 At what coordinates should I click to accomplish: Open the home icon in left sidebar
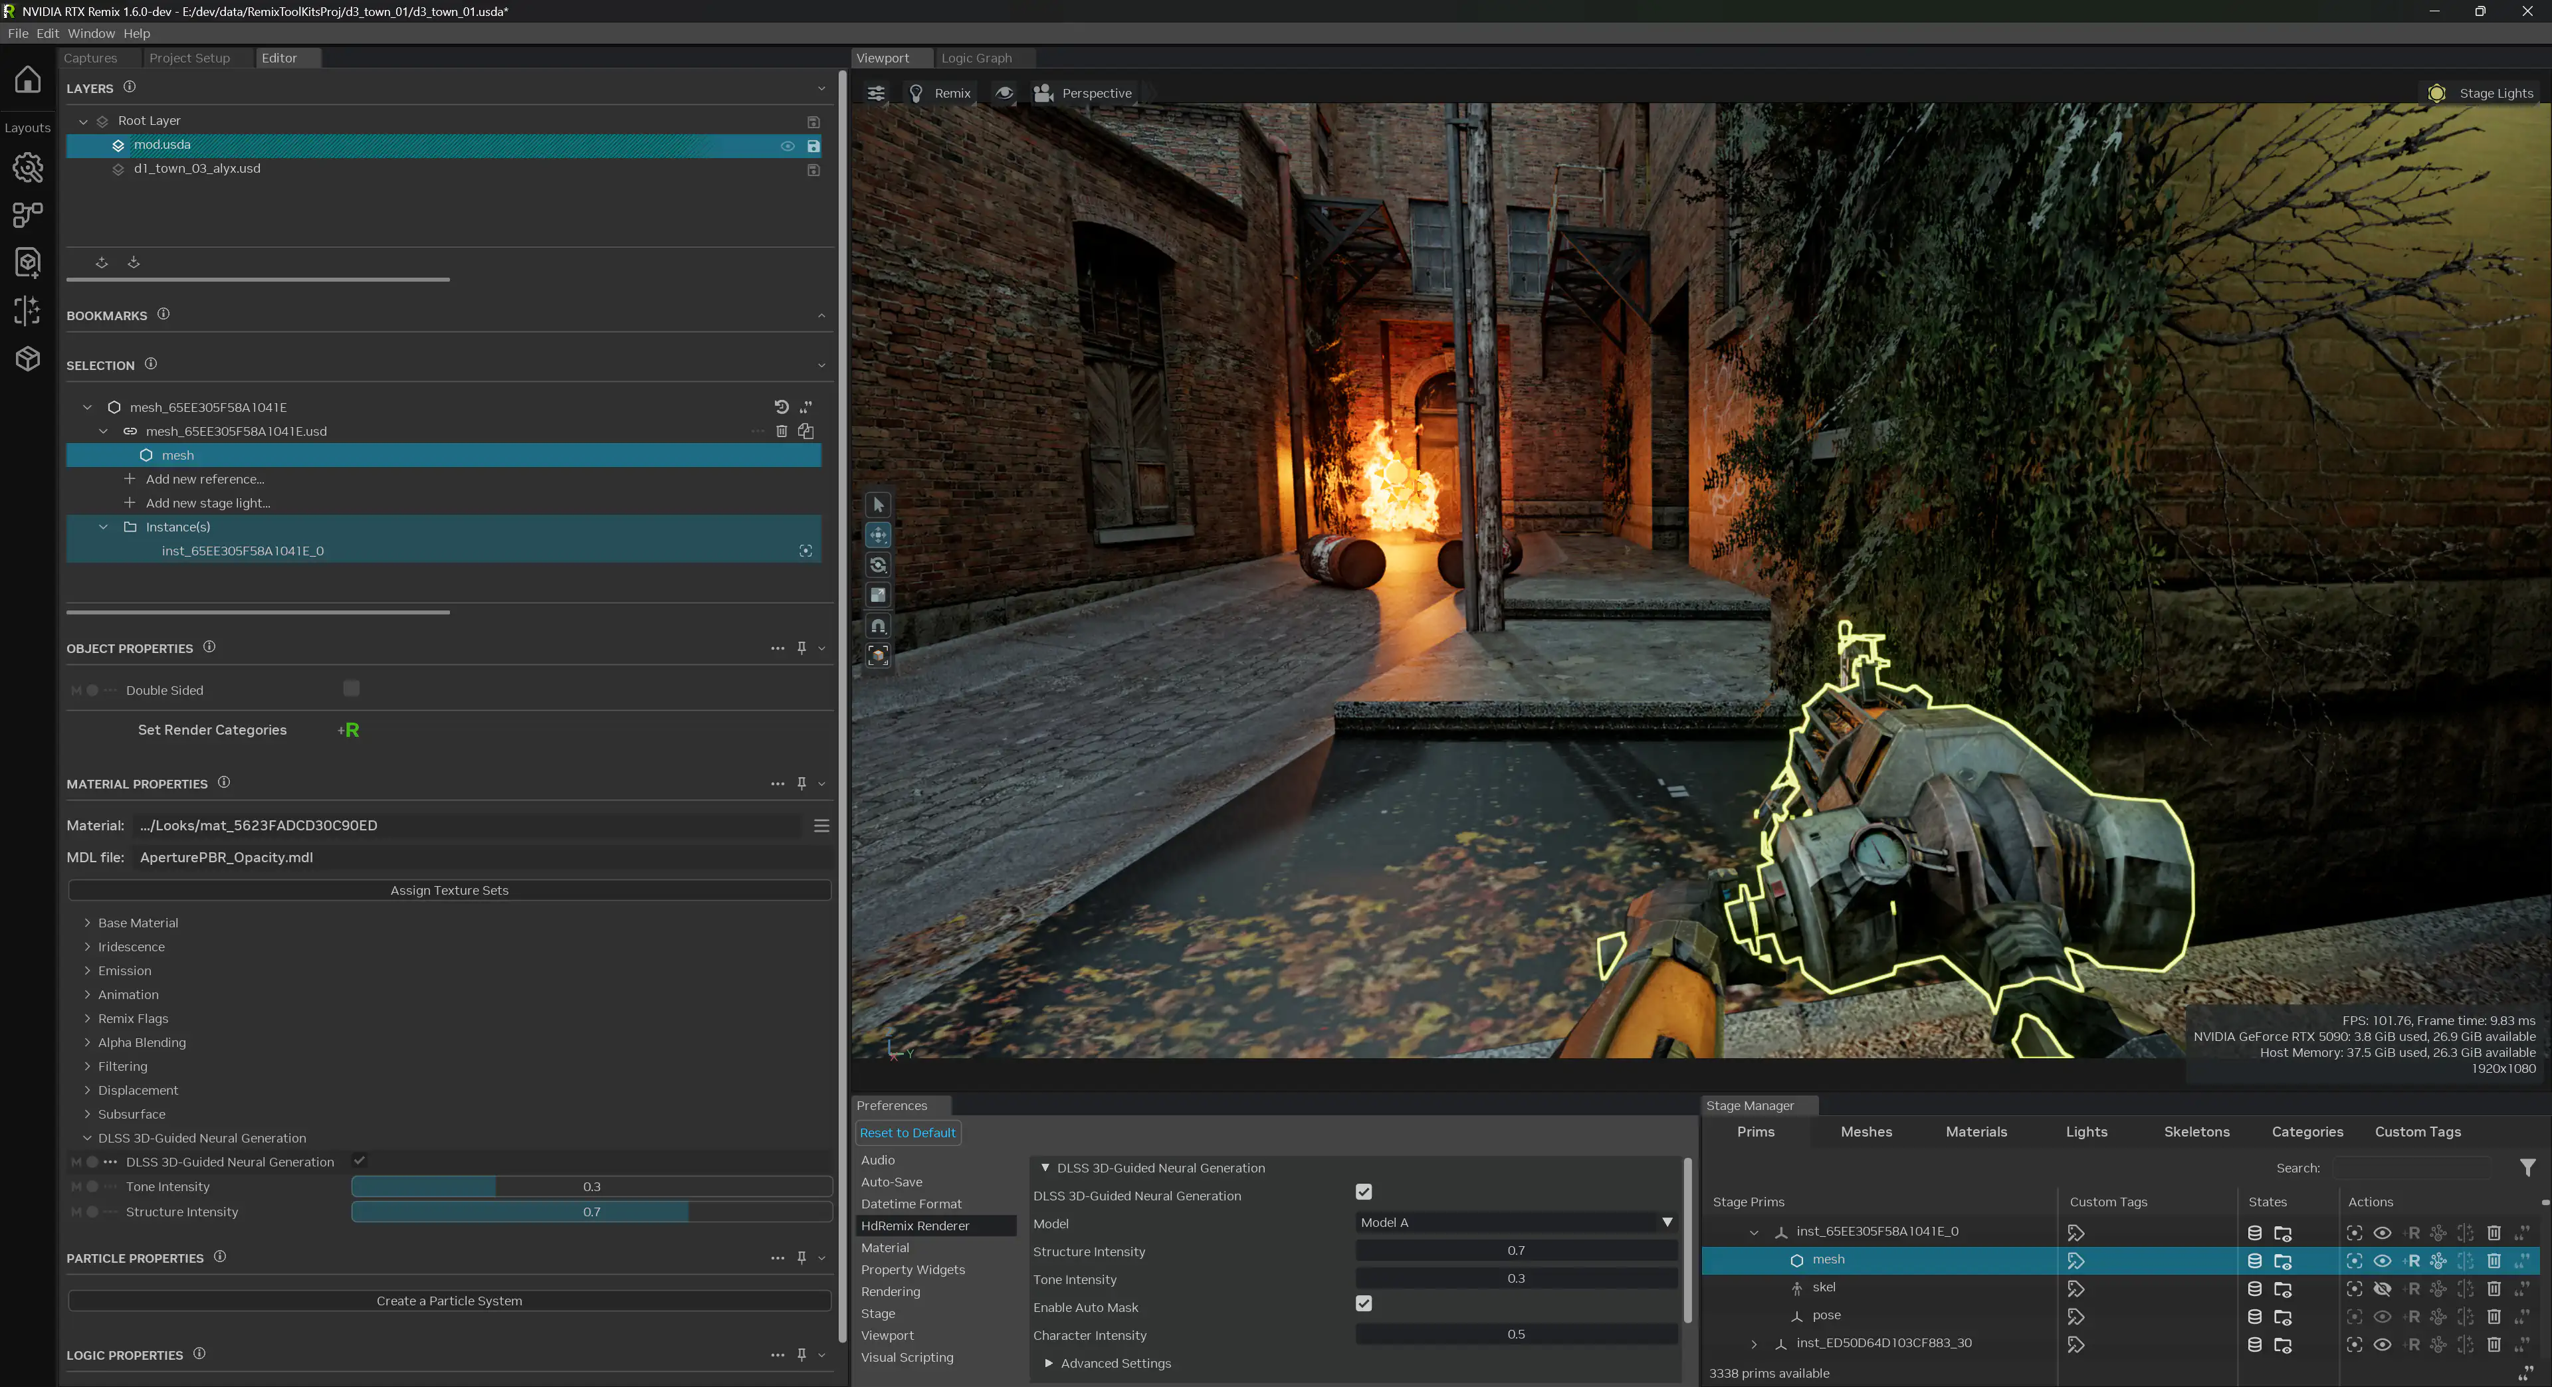point(28,78)
